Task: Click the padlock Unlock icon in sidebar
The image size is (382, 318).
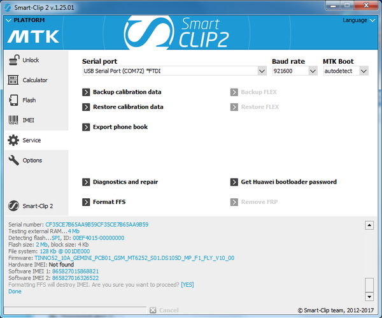Action: pos(13,60)
